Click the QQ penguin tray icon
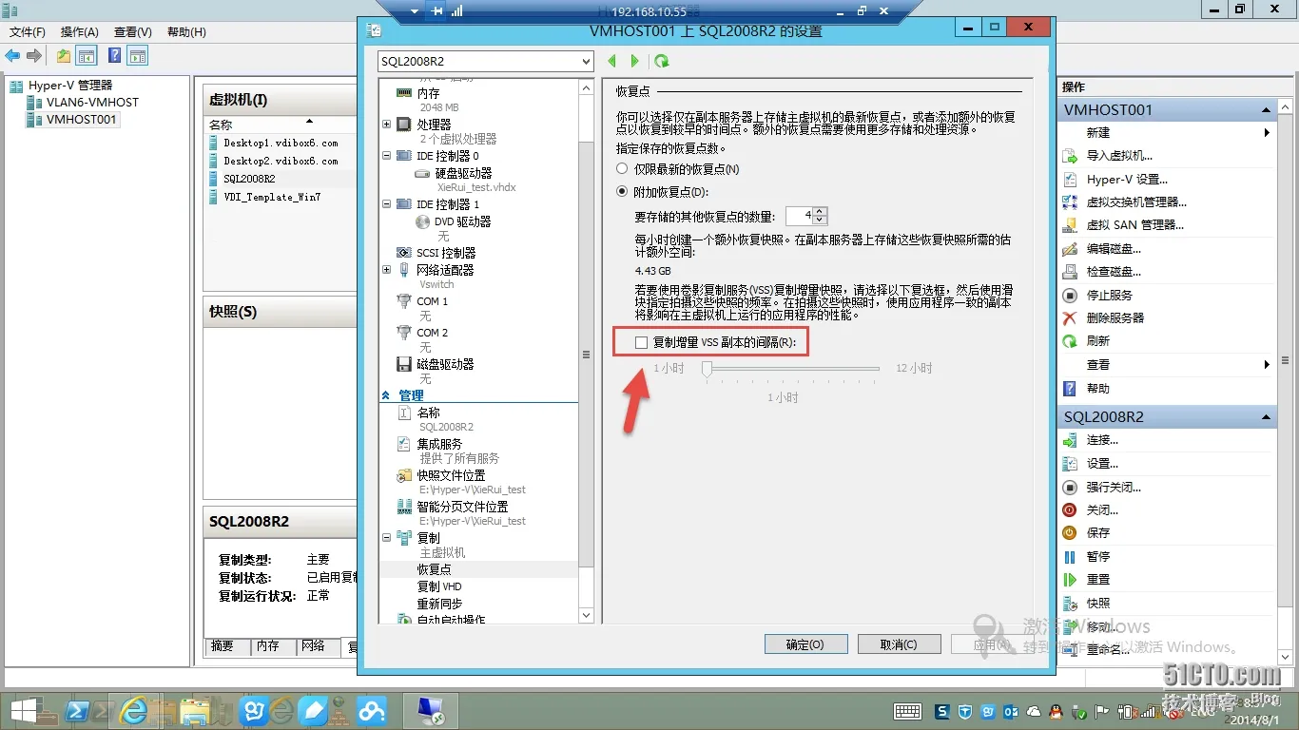Image resolution: width=1299 pixels, height=730 pixels. click(x=1056, y=711)
